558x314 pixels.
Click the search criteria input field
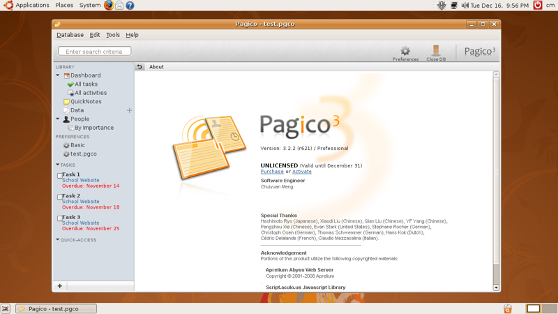coord(95,51)
